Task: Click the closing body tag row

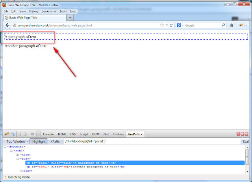Action: coord(26,171)
